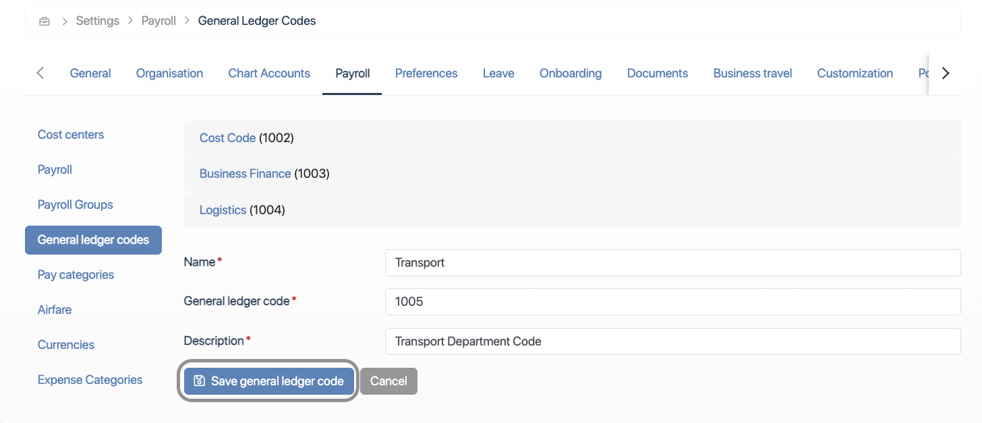Go to Payroll breadcrumb link
Viewport: 982px width, 423px height.
(x=158, y=21)
